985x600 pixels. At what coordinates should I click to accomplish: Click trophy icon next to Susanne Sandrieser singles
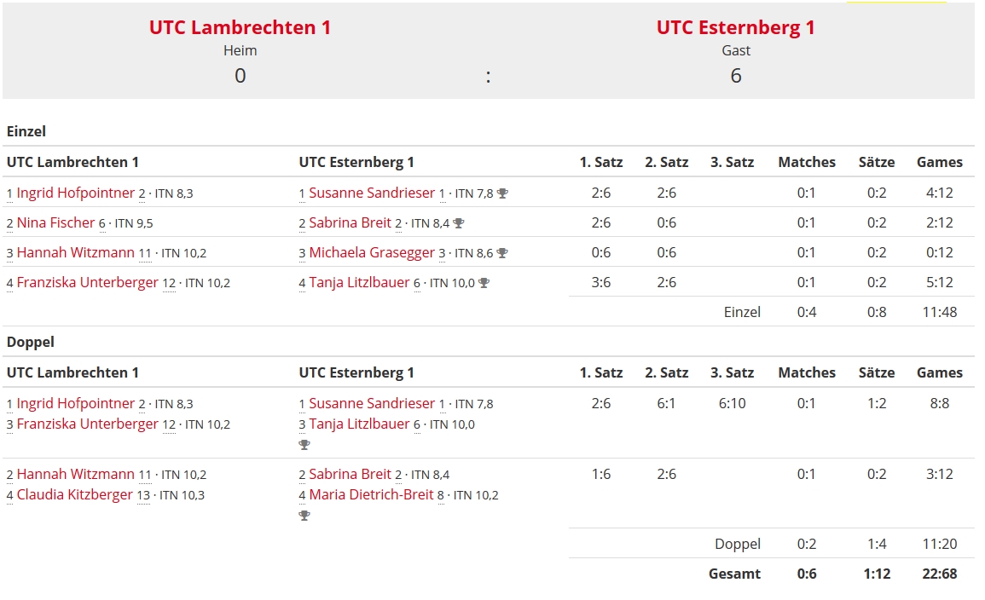(x=502, y=193)
